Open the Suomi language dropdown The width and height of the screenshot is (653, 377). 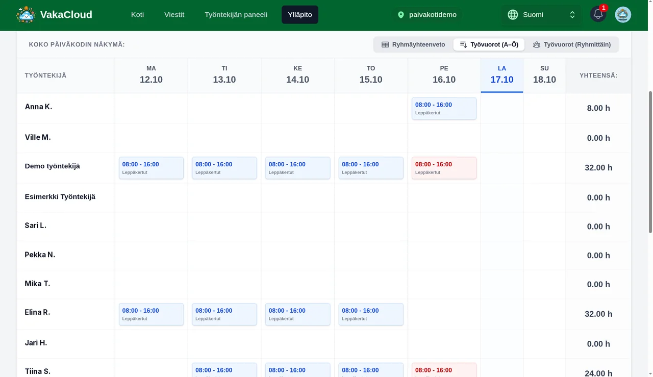click(541, 15)
